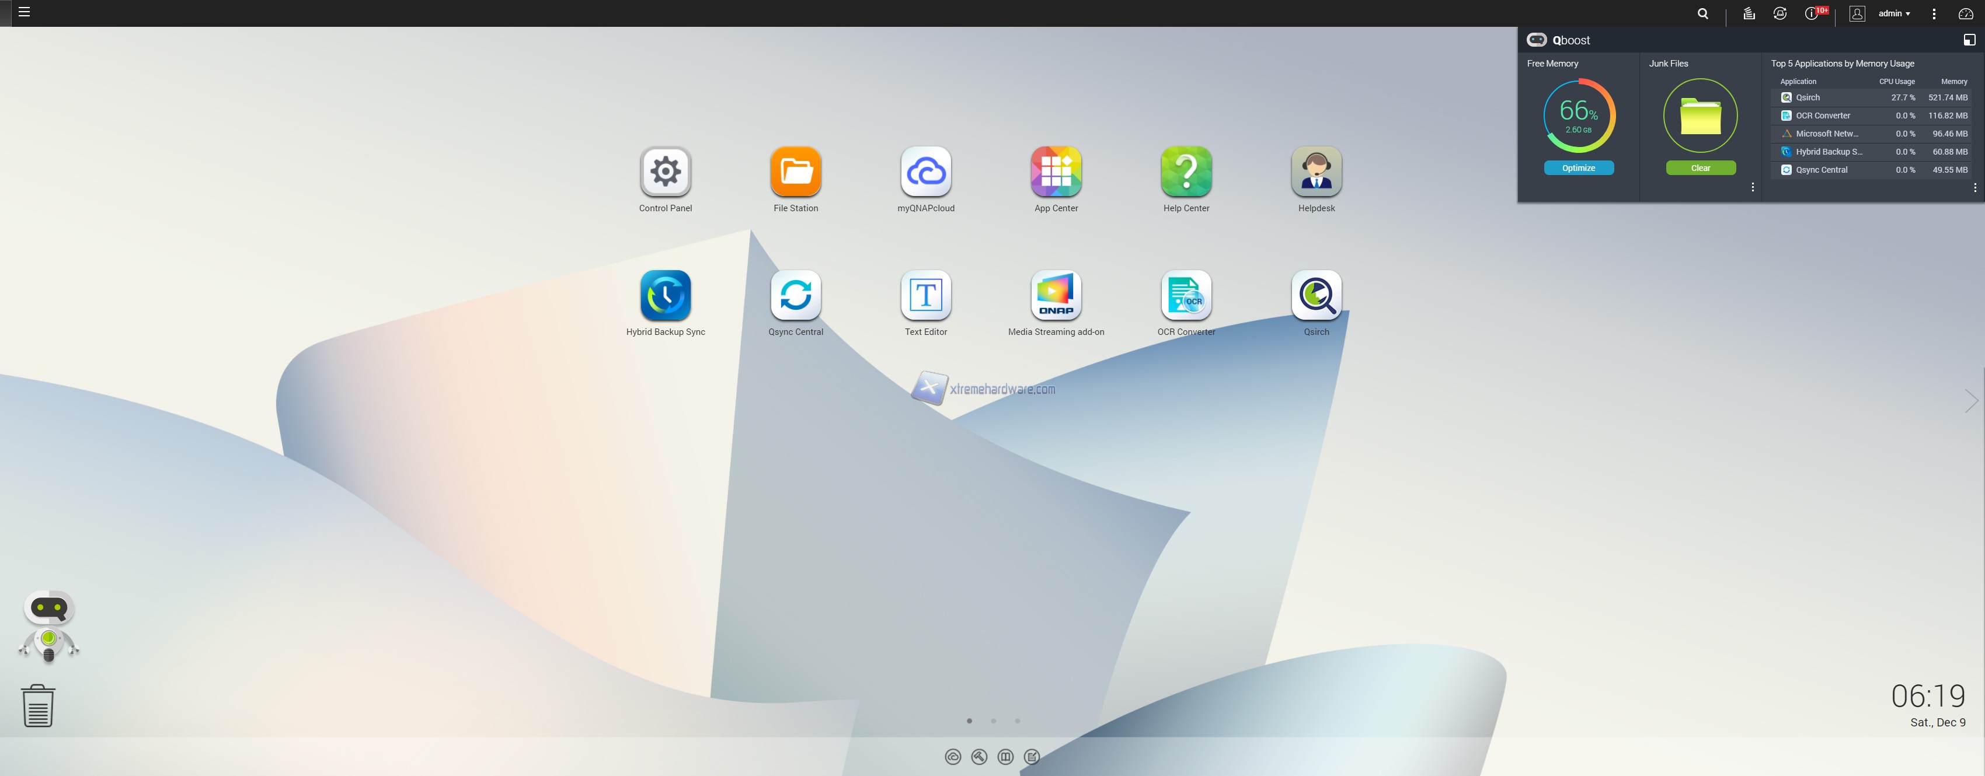Viewport: 1985px width, 776px height.
Task: Open Junk Files panel options menu
Action: (1752, 187)
